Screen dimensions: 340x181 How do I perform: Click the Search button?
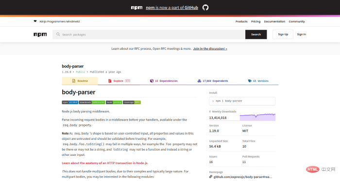[x=256, y=34]
